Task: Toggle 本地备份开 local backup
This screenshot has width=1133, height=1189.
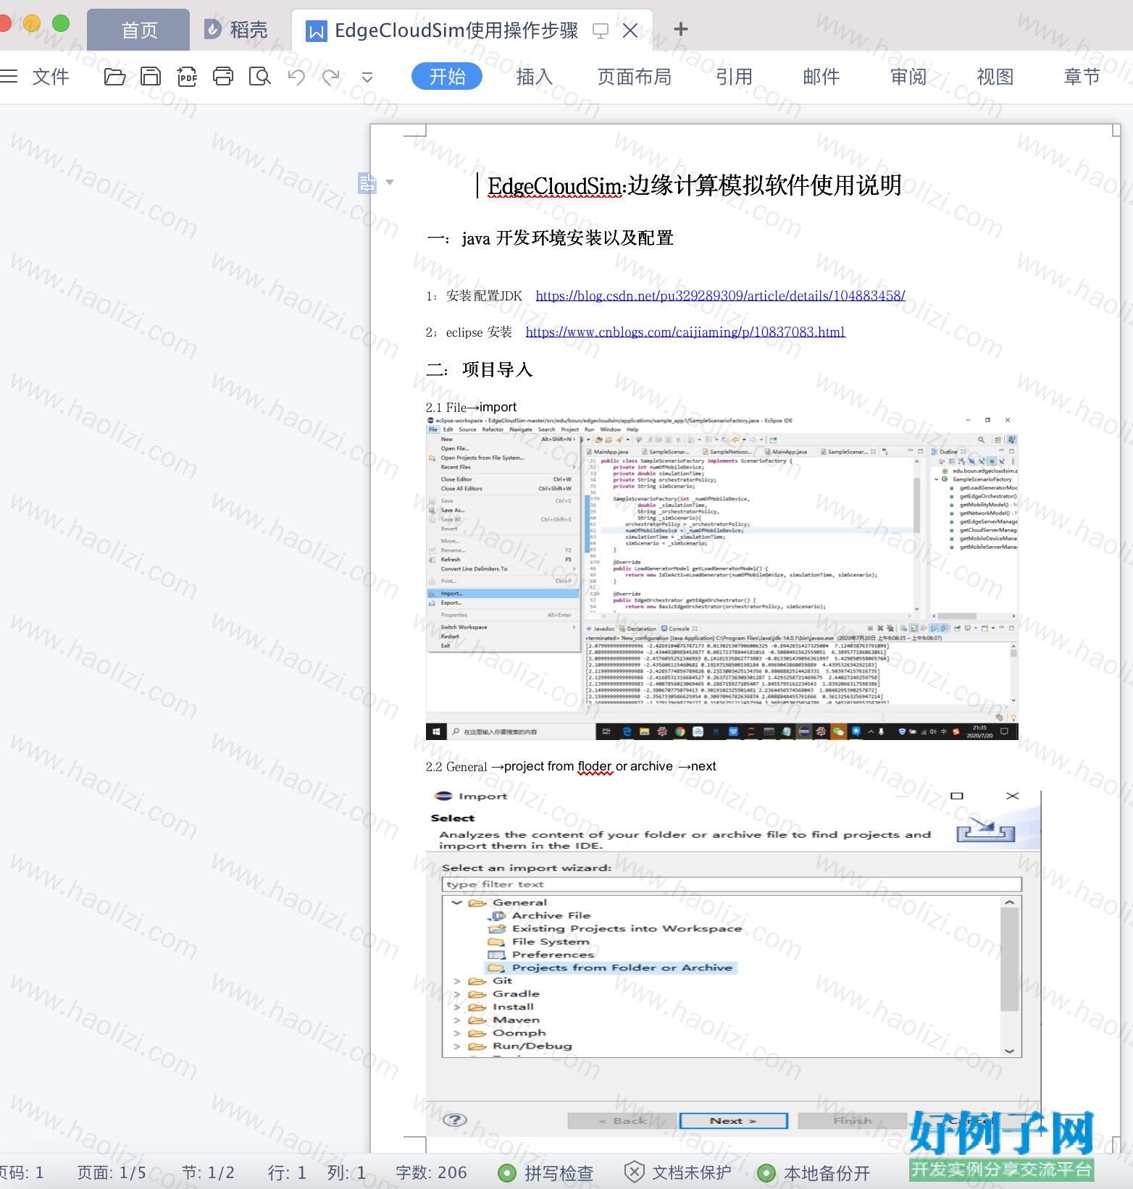Action: click(814, 1172)
